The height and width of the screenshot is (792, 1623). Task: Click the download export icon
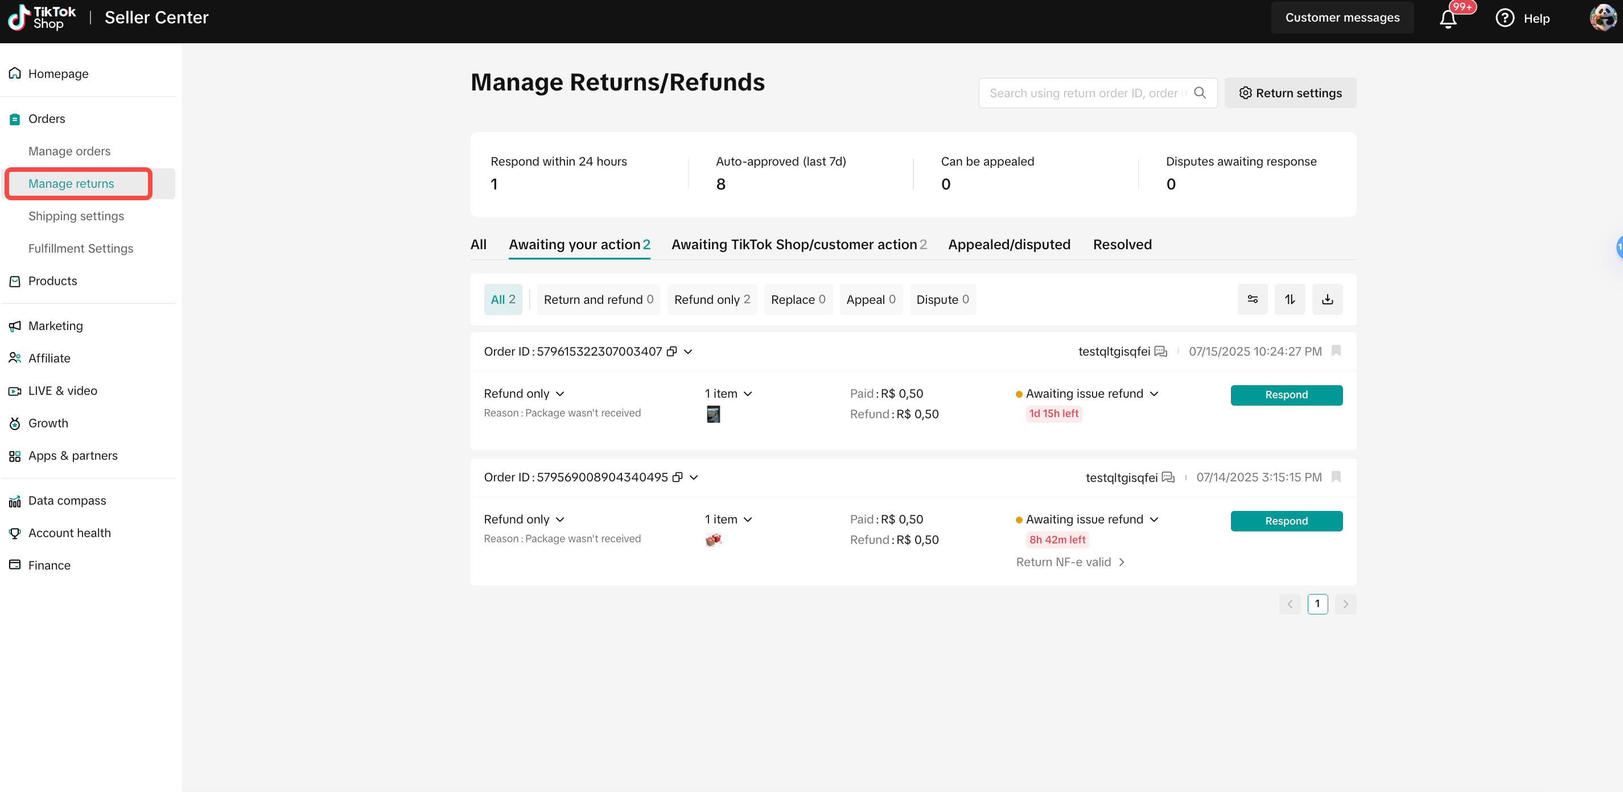1327,299
